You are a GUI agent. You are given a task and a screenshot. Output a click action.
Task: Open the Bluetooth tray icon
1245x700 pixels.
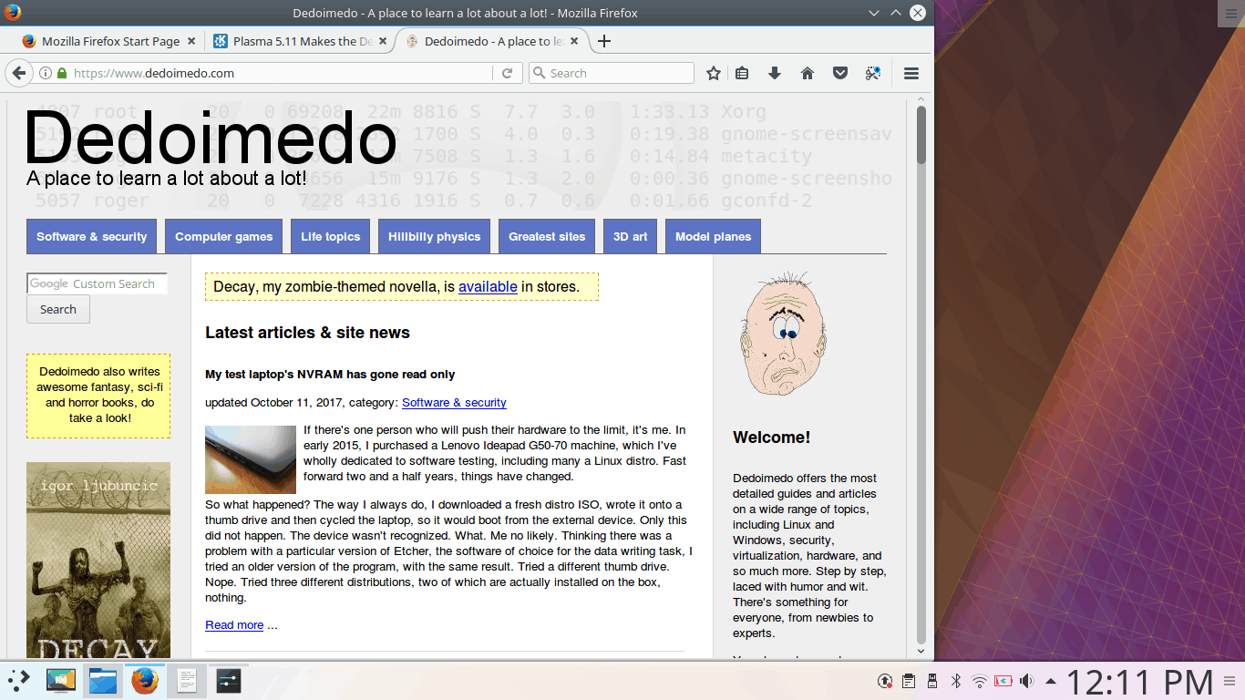click(956, 681)
